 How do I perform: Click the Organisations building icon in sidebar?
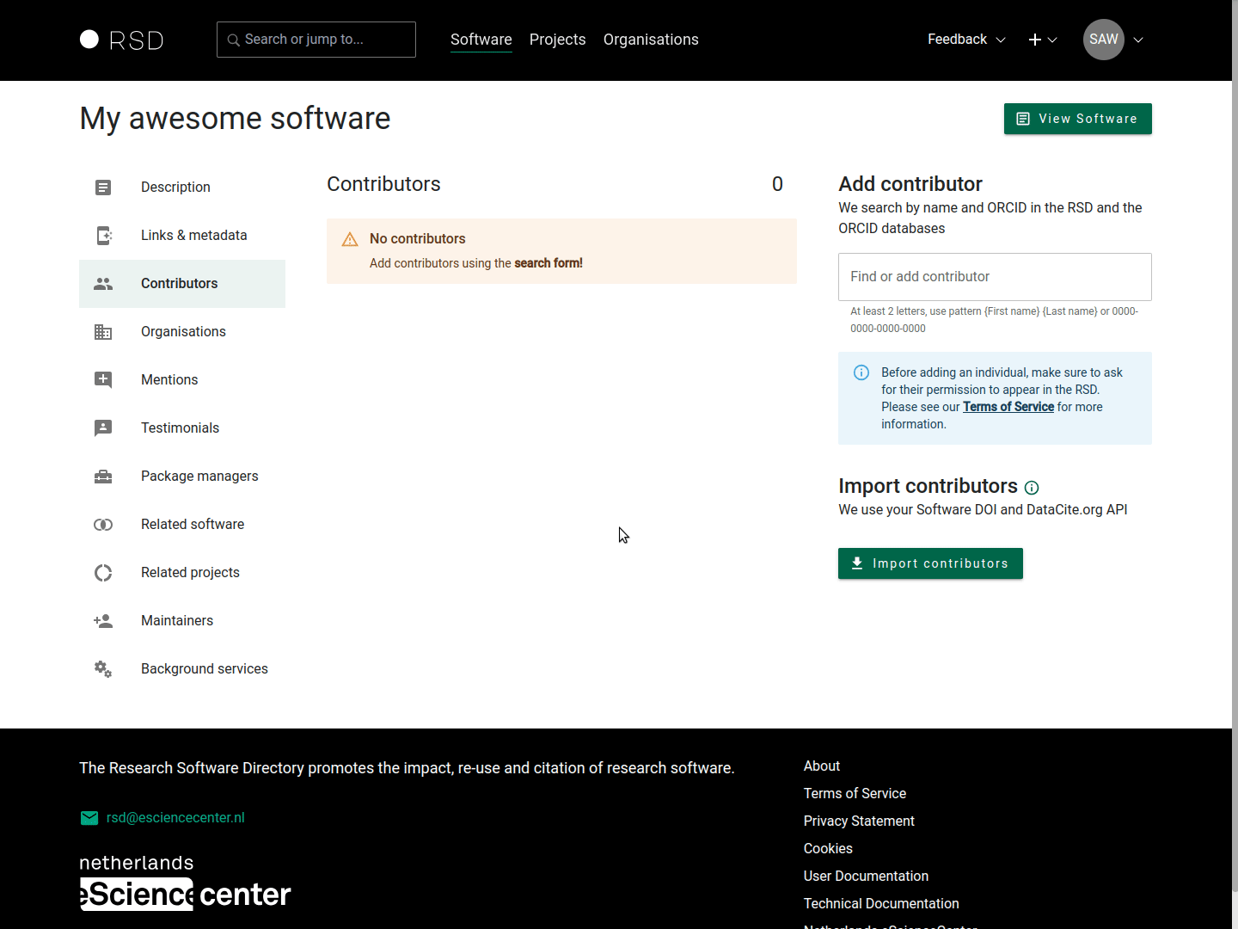103,332
